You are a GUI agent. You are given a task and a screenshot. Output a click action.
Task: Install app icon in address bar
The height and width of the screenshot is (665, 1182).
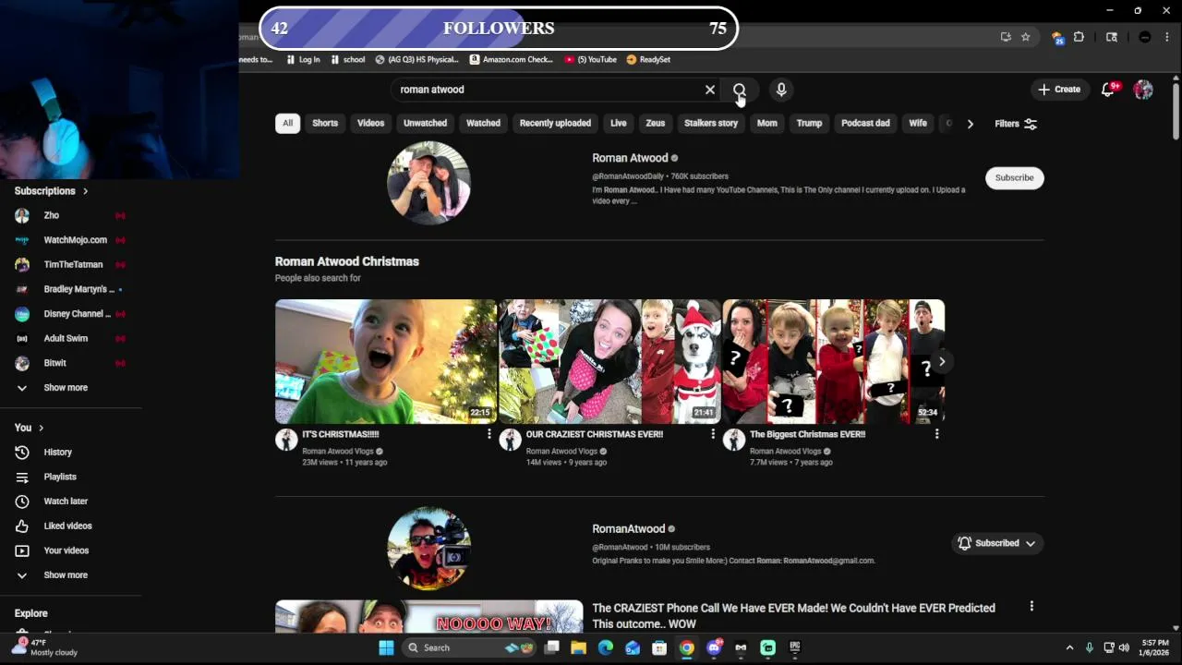pos(1006,37)
